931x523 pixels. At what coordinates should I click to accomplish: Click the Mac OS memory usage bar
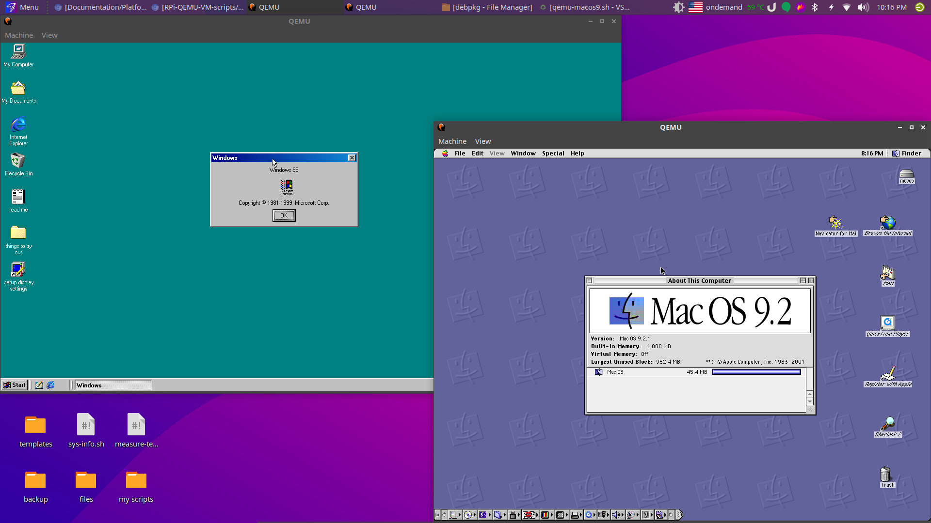click(756, 372)
